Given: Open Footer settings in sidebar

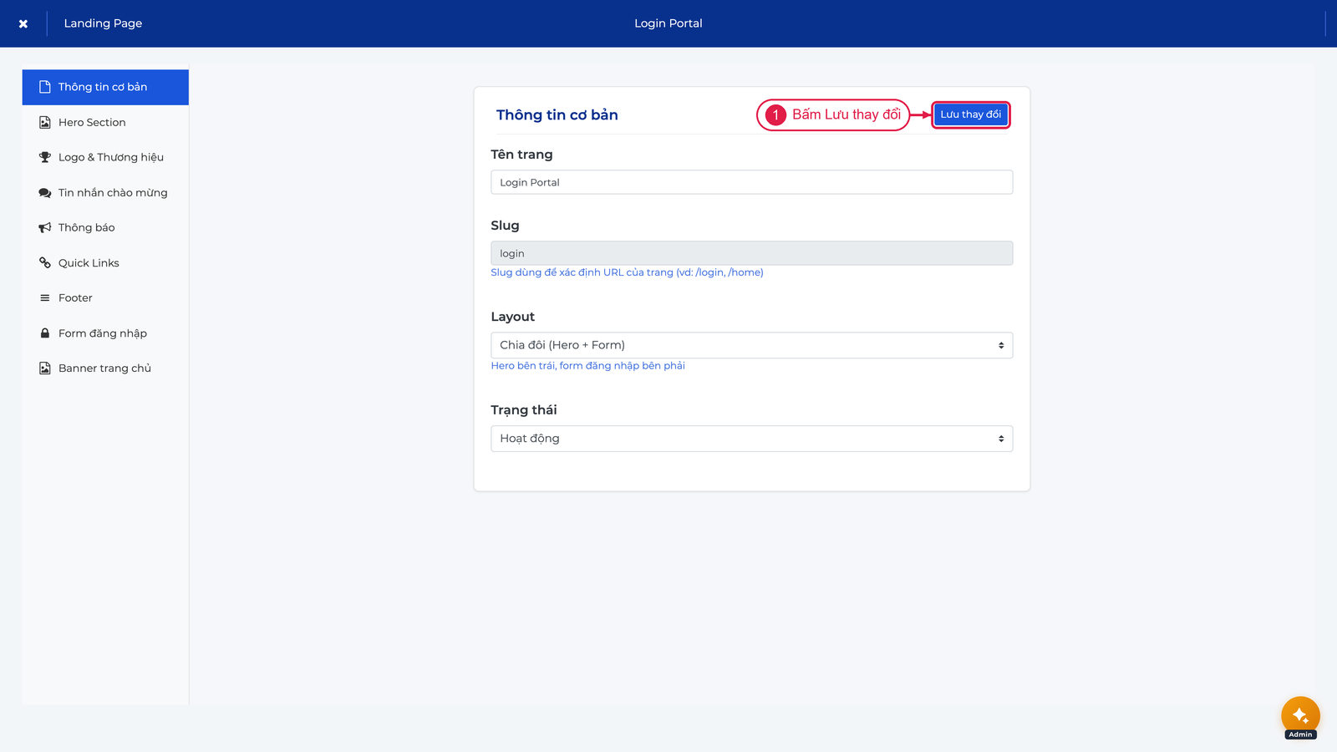Looking at the screenshot, I should click(105, 298).
